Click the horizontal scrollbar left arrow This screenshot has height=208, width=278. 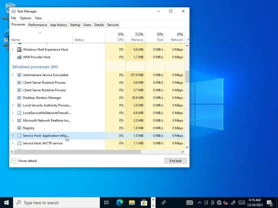tap(12, 152)
